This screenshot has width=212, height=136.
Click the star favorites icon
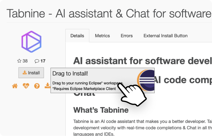(19, 61)
